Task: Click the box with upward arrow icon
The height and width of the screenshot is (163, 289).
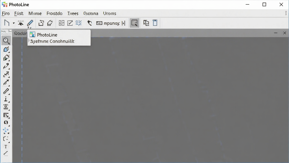Action: pos(41,23)
